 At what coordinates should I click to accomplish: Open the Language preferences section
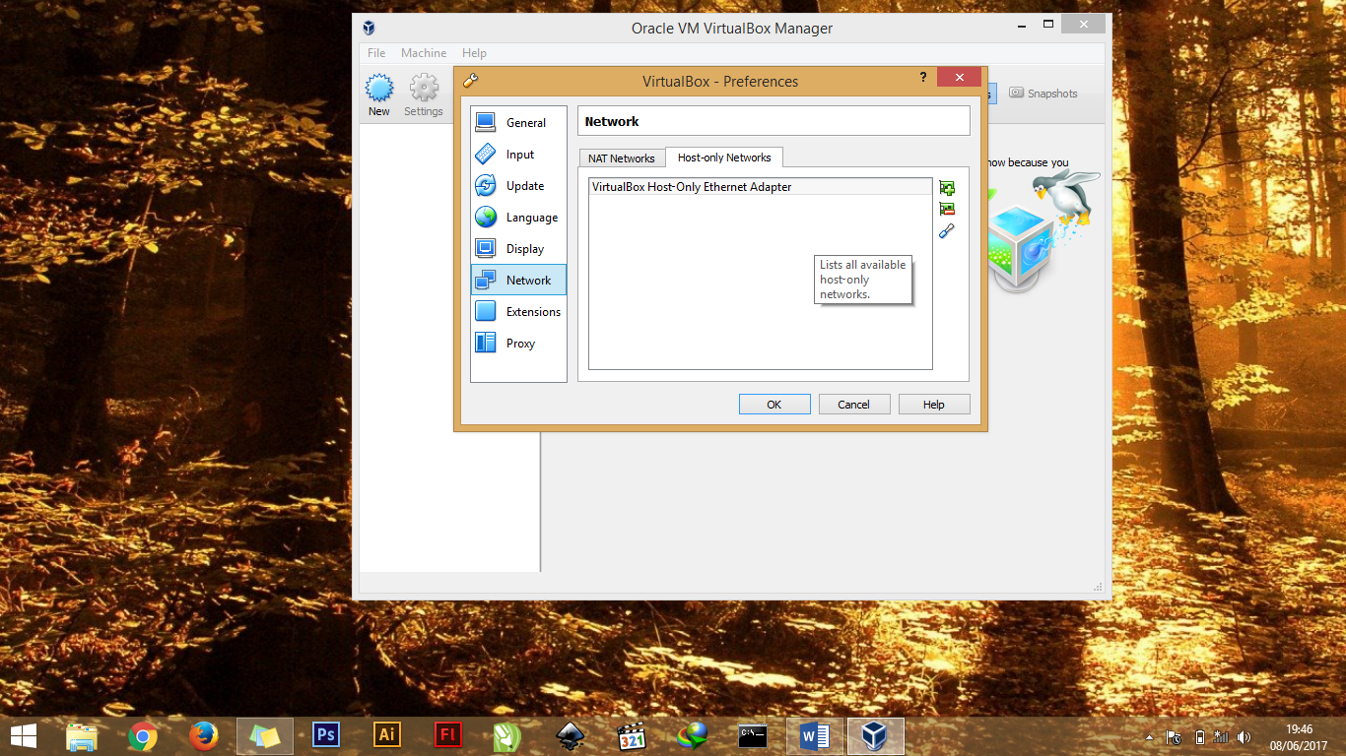coord(518,218)
